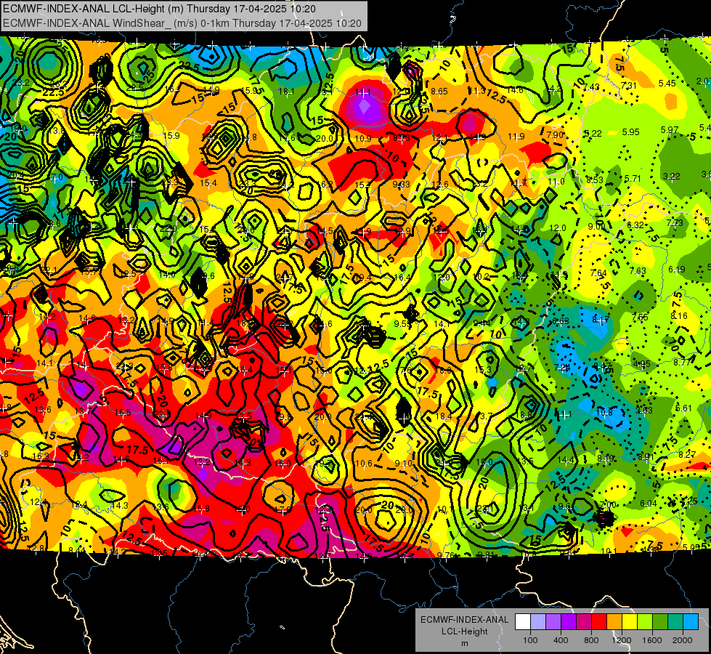
Task: Click the 9.76 value at the bottom edge
Action: coord(445,555)
